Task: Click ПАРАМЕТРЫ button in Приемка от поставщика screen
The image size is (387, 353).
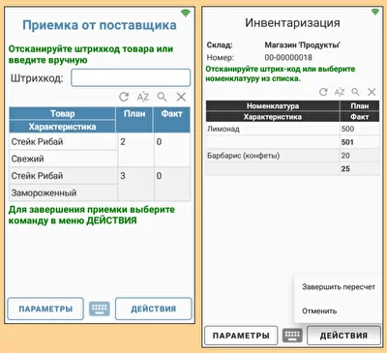Action: pos(45,309)
